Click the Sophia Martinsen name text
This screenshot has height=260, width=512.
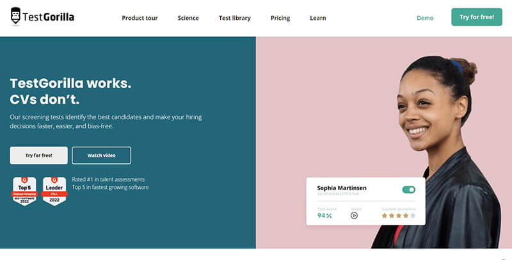pos(342,188)
